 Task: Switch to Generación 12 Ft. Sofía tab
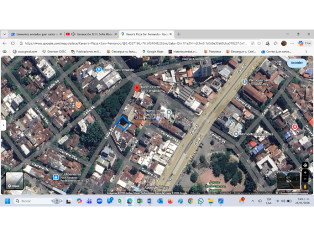92,34
